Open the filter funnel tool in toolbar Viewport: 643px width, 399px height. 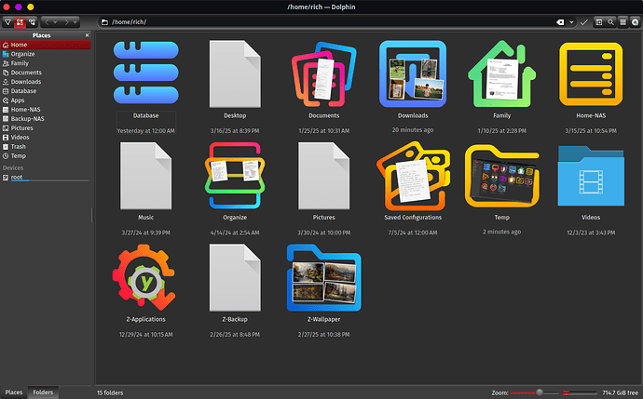click(7, 22)
